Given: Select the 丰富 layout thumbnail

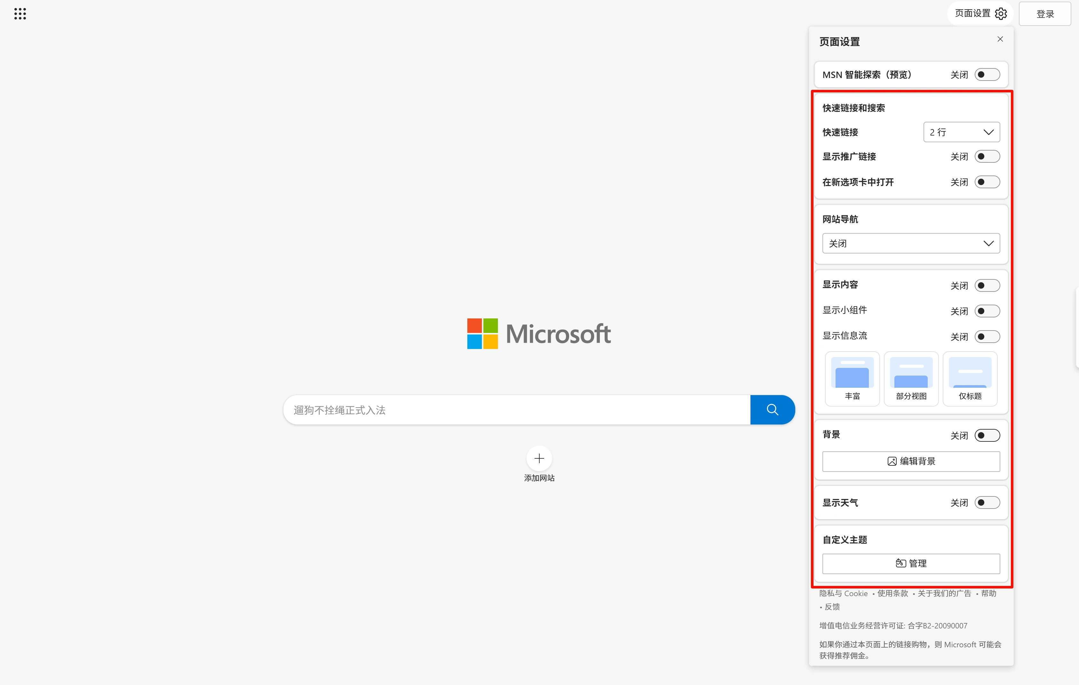Looking at the screenshot, I should 852,378.
